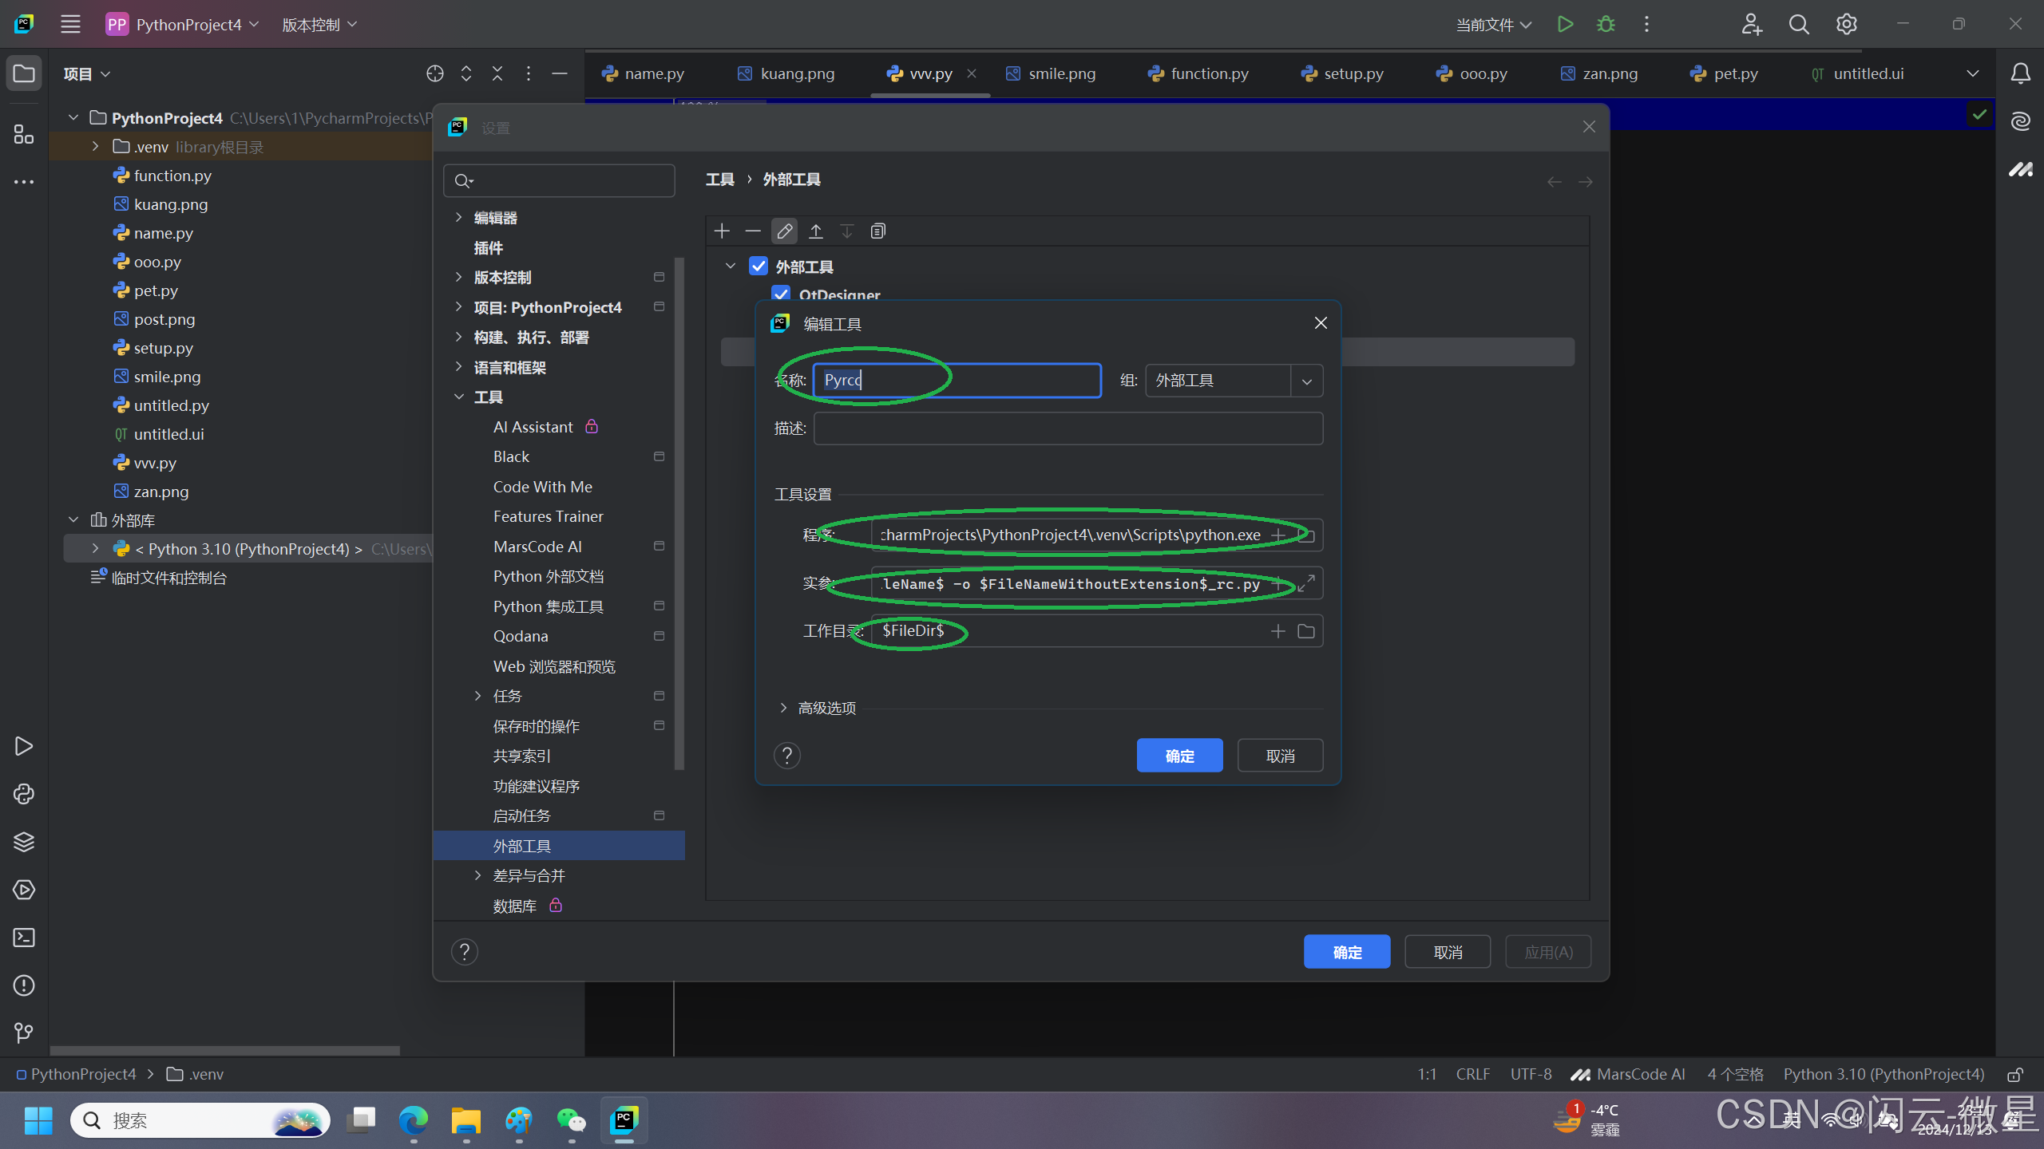Click 确定 in the edit tool dialog
Viewport: 2044px width, 1149px height.
[x=1179, y=756]
